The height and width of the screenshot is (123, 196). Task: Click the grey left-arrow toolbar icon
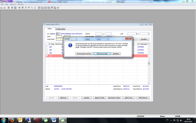tap(19, 8)
